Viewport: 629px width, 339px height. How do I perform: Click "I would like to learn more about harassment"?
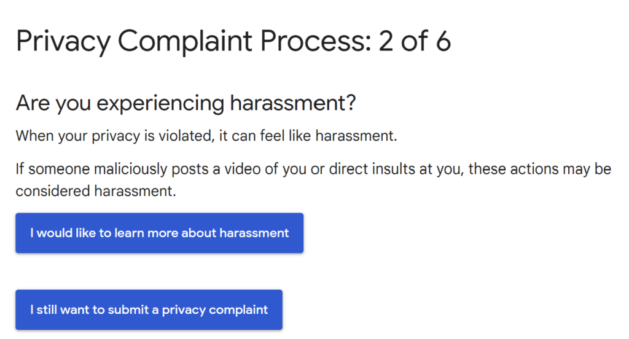[159, 233]
